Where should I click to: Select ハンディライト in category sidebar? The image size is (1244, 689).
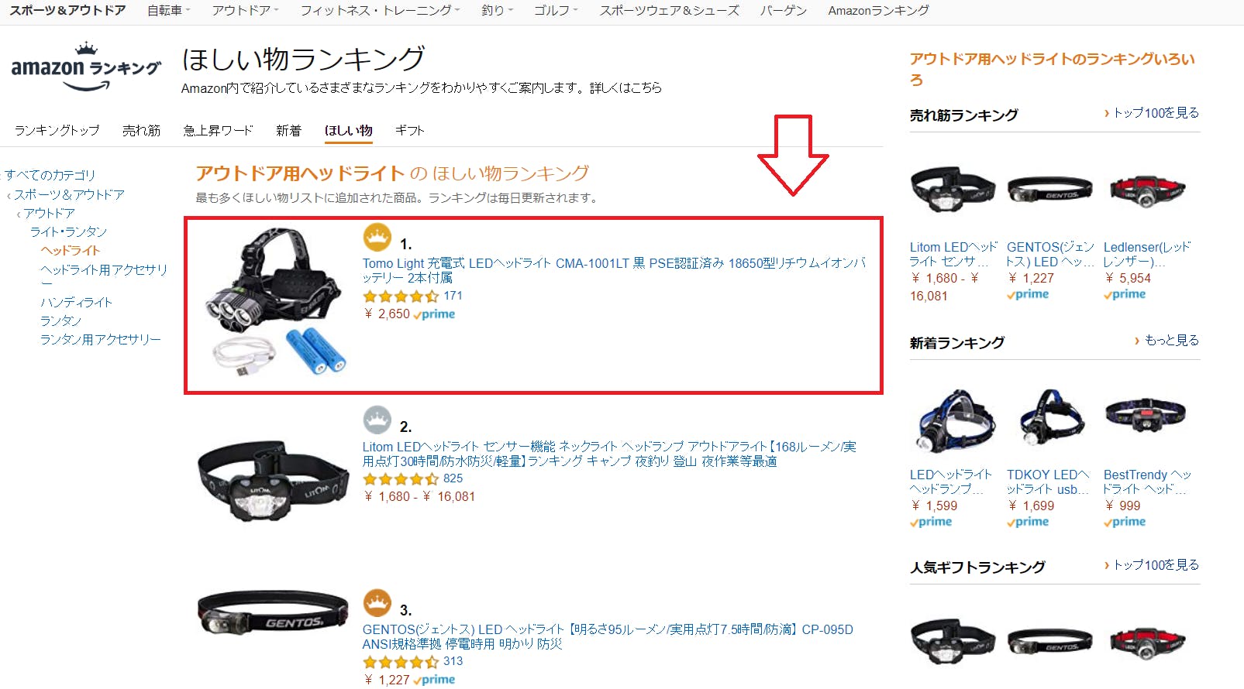point(77,302)
